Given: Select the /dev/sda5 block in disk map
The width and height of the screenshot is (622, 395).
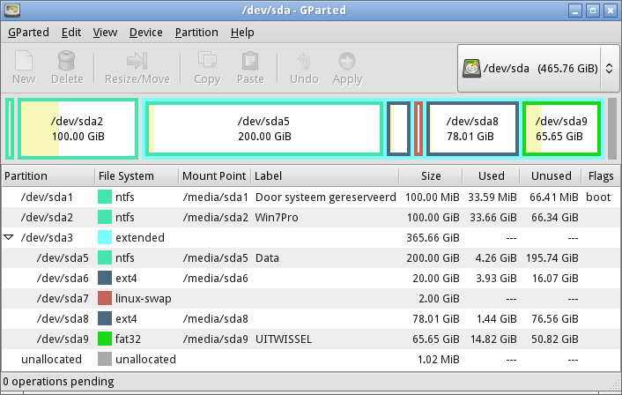Looking at the screenshot, I should pos(264,130).
